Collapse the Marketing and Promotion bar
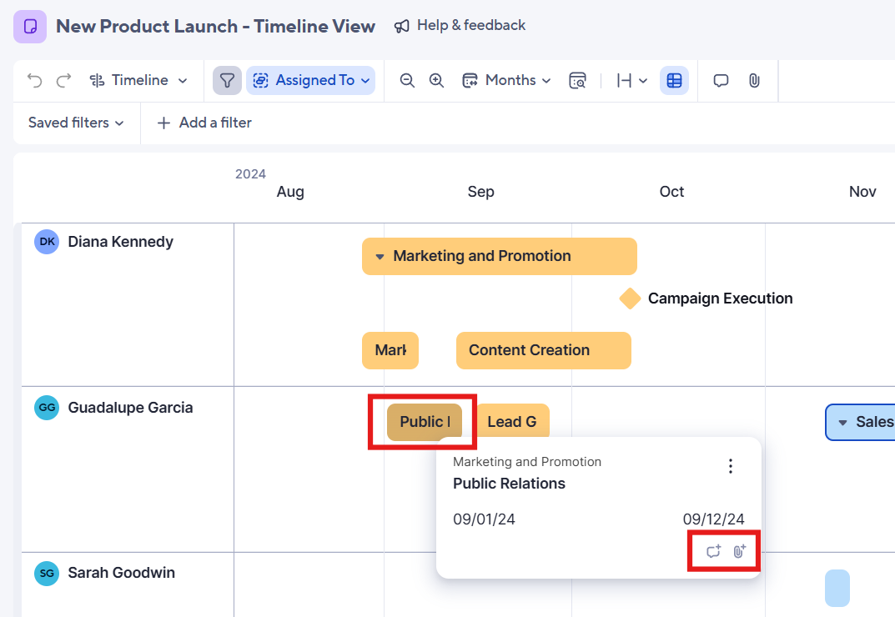This screenshot has height=617, width=895. coord(380,256)
